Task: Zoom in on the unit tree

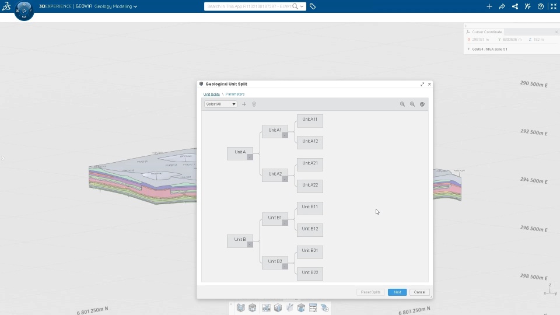Action: (402, 104)
